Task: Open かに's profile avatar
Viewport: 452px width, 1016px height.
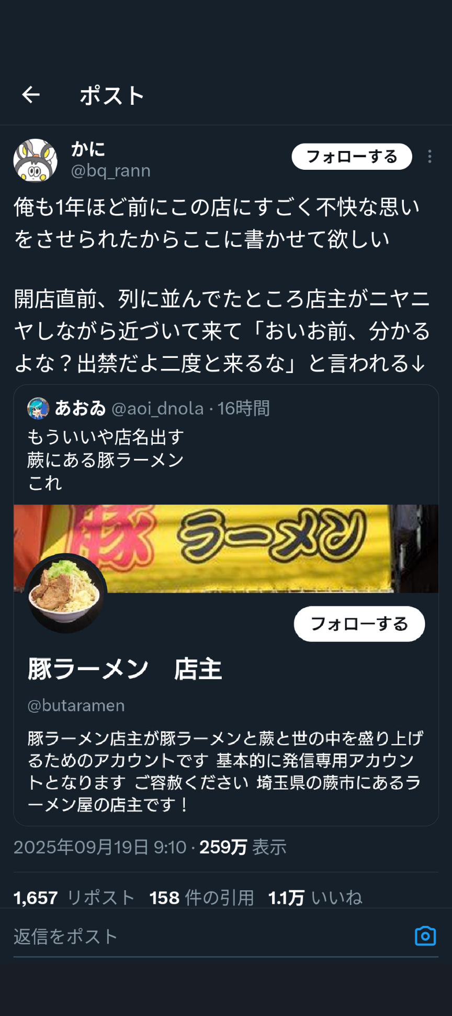Action: [35, 160]
